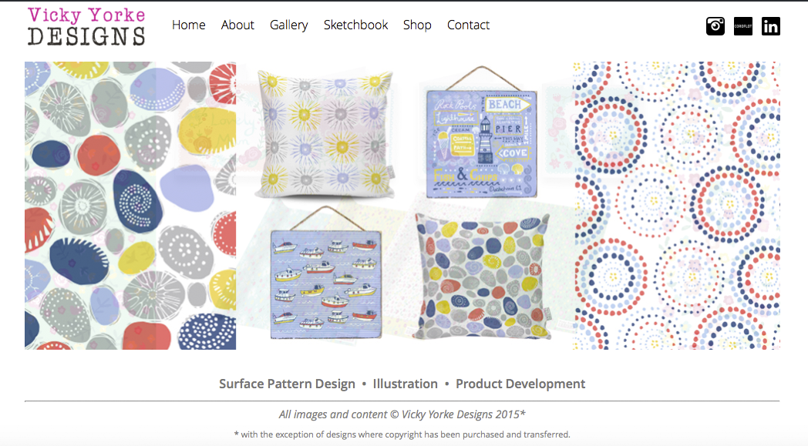Open the Sketchbook page

click(355, 25)
